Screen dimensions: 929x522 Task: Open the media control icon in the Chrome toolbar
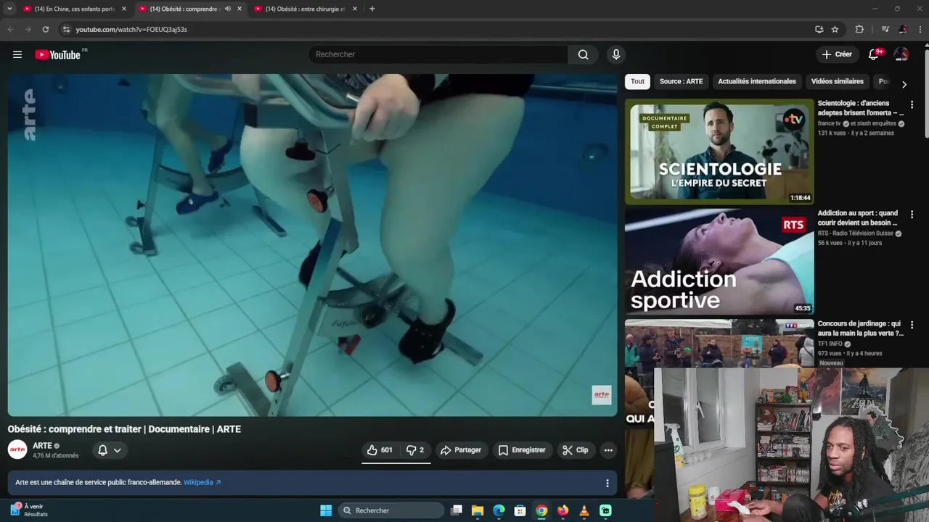coord(885,29)
